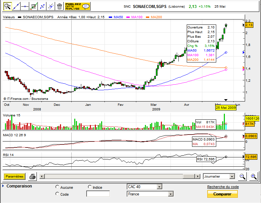Image resolution: width=261 pixels, height=203 pixels.
Task: Click the 0,0903 MACD value tag
Action: click(251, 136)
